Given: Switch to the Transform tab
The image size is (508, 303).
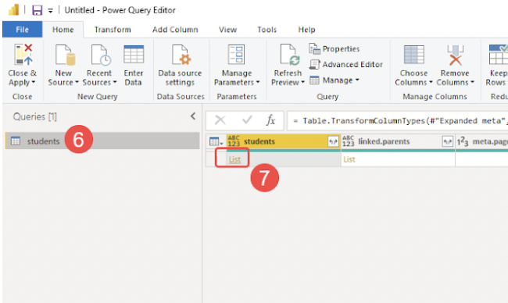Looking at the screenshot, I should (113, 30).
